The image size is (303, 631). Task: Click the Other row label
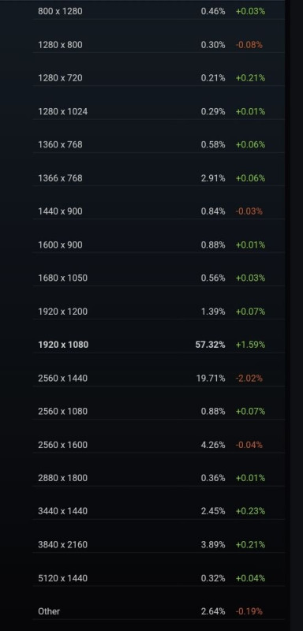pyautogui.click(x=49, y=611)
